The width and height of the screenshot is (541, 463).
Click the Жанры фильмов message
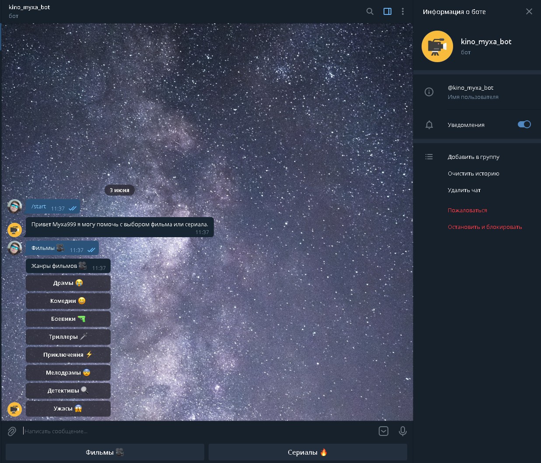click(x=68, y=266)
